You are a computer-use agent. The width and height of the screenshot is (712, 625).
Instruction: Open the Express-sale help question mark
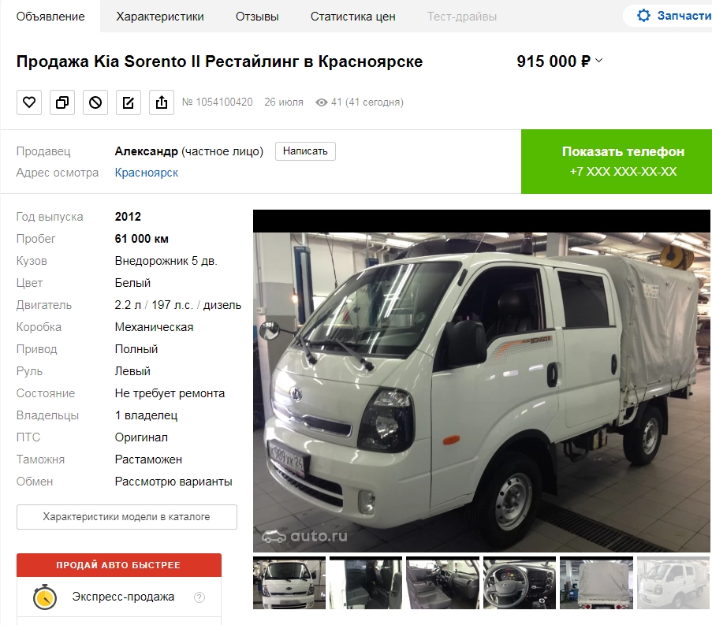tap(199, 597)
